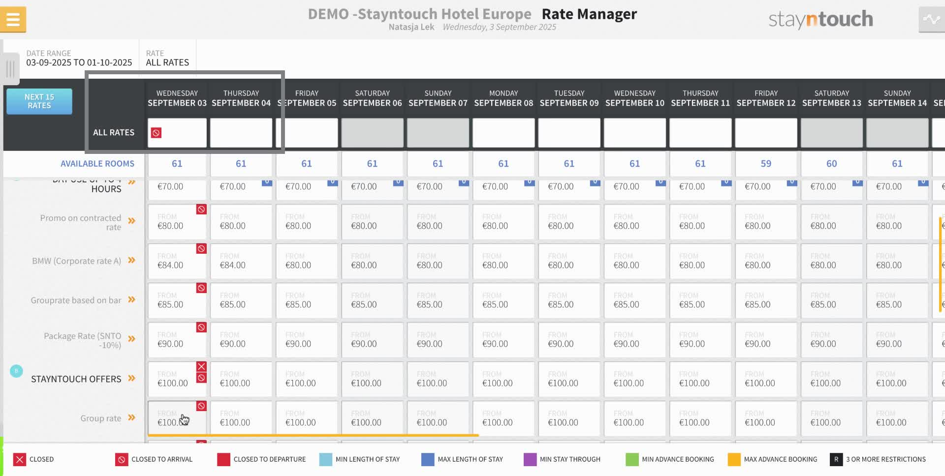This screenshot has height=476, width=945.
Task: Click the closed X icon in Stayntouch Offers row
Action: (x=201, y=366)
